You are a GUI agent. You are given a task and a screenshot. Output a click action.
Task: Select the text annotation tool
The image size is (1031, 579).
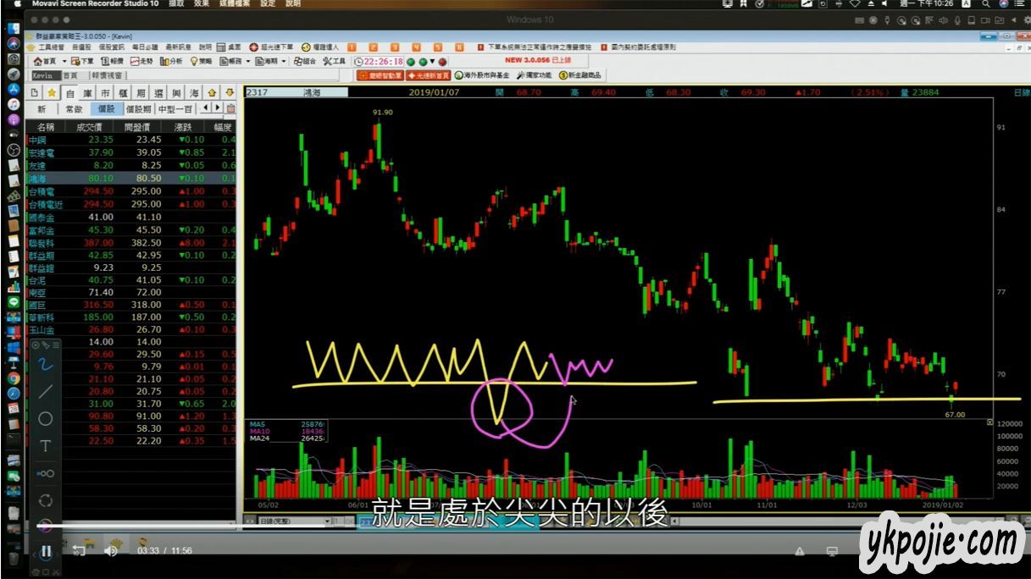click(x=46, y=445)
